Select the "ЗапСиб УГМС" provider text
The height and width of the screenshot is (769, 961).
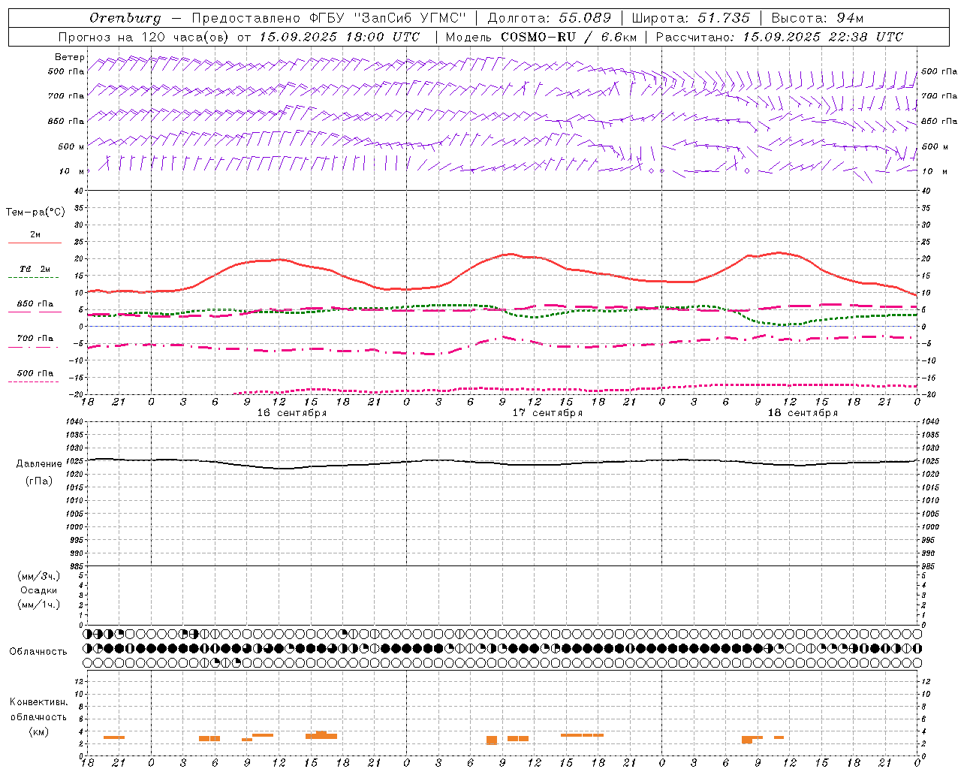coord(409,18)
